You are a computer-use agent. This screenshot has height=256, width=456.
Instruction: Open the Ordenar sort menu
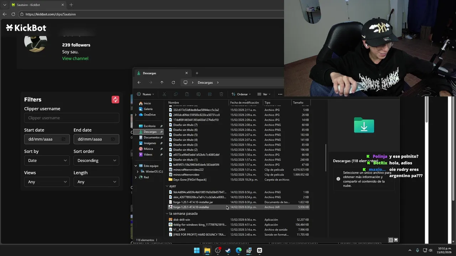coord(241,94)
